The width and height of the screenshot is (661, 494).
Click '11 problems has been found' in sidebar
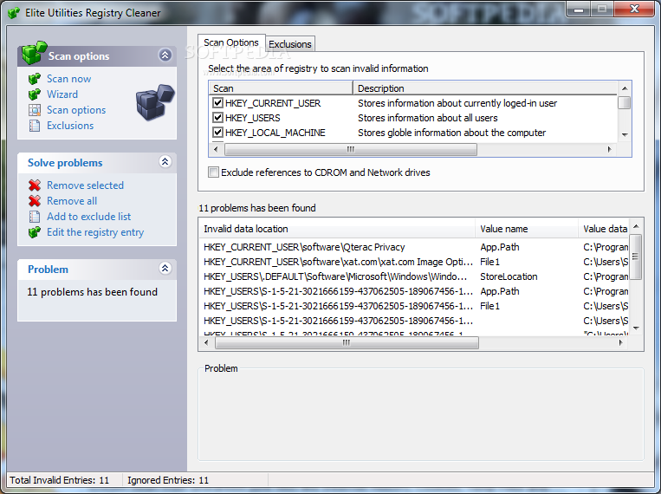tap(92, 292)
